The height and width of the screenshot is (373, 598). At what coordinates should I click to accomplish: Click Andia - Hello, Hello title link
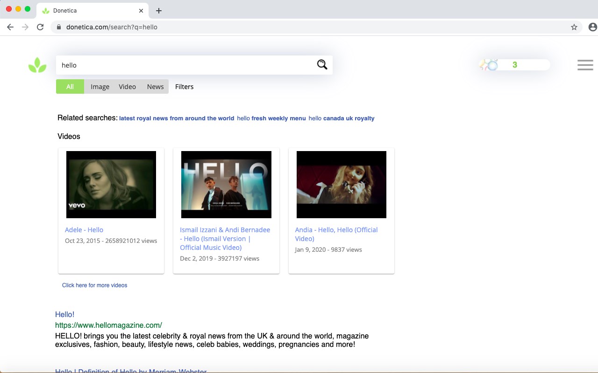336,234
